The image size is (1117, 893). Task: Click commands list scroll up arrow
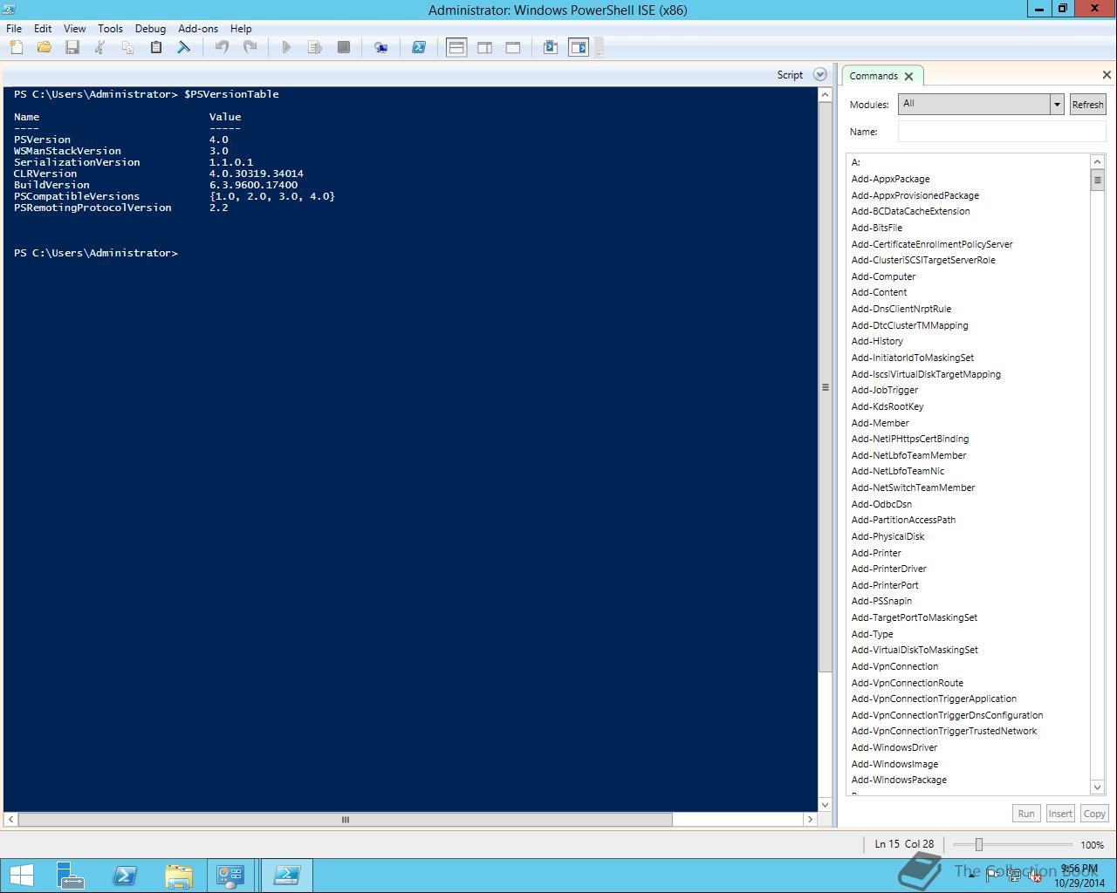1098,161
